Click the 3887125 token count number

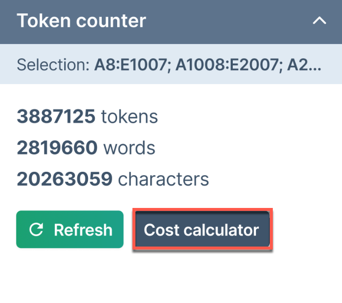(56, 116)
